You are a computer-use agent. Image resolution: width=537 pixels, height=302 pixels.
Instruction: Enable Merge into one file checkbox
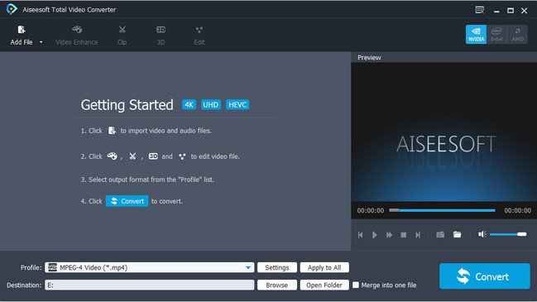point(356,285)
